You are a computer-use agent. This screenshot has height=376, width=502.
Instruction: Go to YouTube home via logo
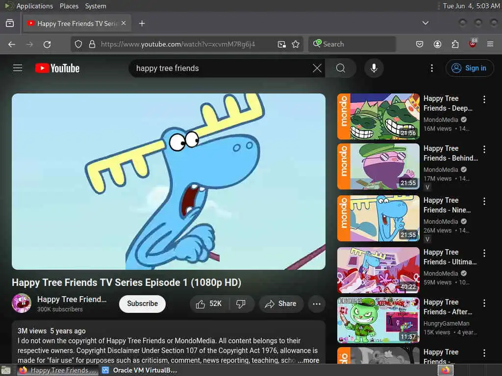click(x=57, y=68)
